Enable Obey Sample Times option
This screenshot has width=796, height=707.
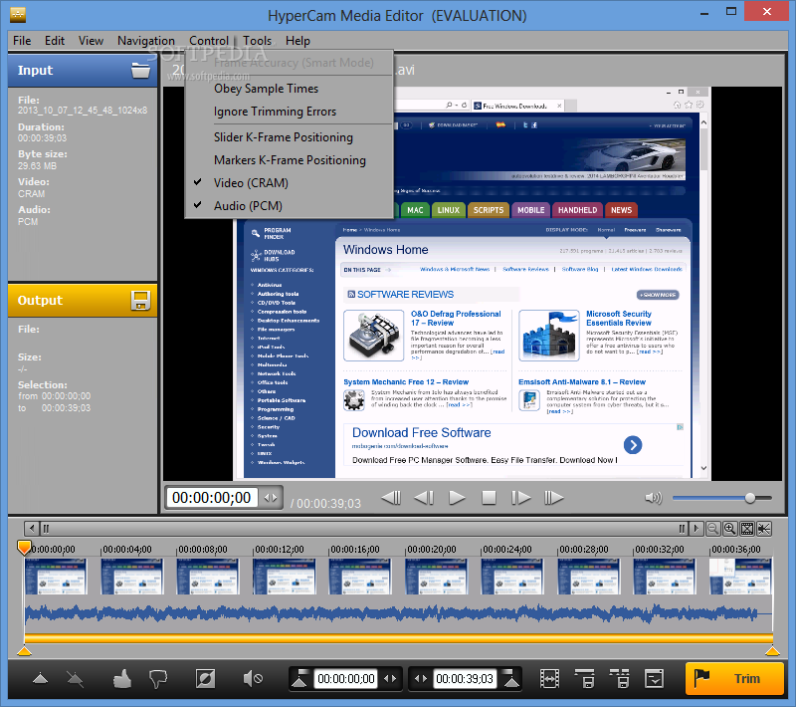click(x=289, y=89)
